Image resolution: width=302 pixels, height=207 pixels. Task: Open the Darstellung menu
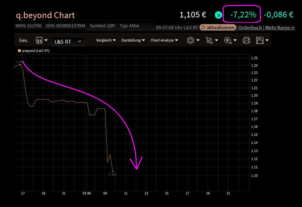pyautogui.click(x=133, y=40)
